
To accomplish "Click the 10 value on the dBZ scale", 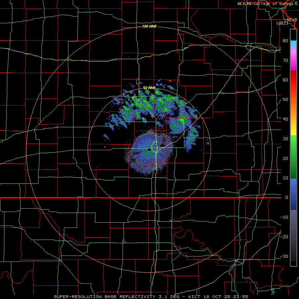I will pyautogui.click(x=285, y=178).
